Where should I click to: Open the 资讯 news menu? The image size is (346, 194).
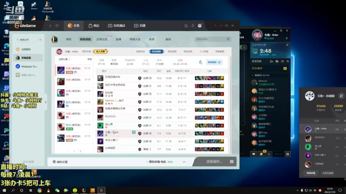tap(69, 39)
